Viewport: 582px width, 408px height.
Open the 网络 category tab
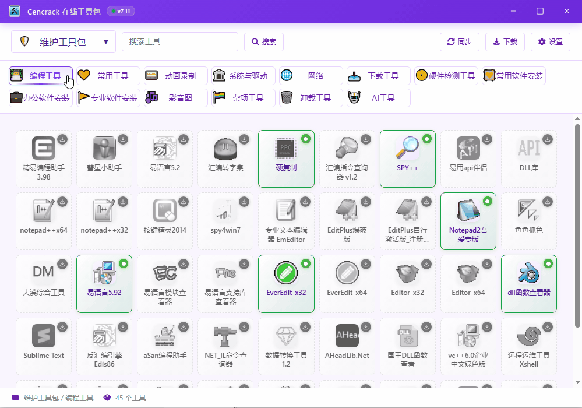[x=311, y=76]
